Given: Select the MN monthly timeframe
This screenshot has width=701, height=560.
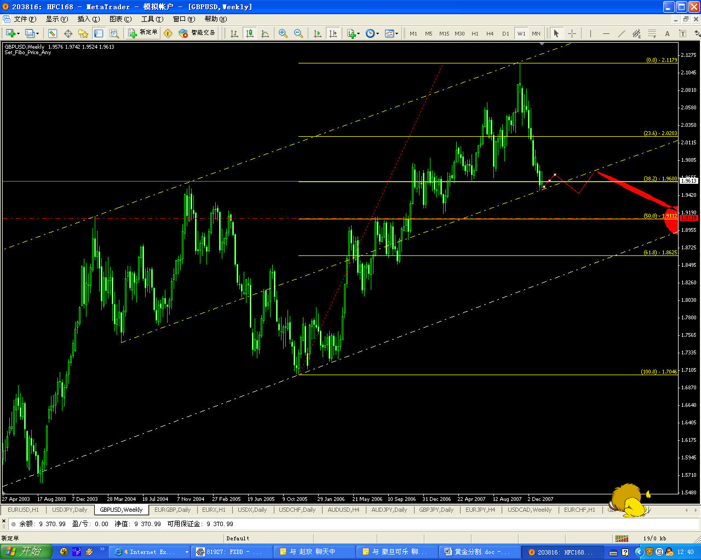Looking at the screenshot, I should tap(536, 33).
